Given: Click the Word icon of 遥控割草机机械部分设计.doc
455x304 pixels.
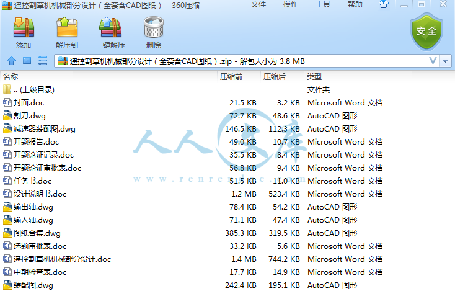Looking at the screenshot, I should click(7, 259).
